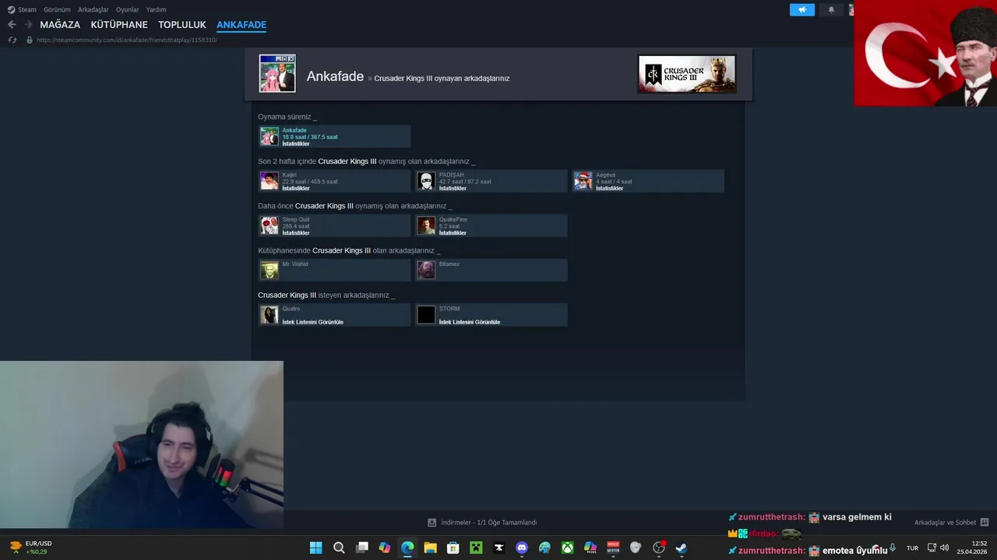Reload the page with the refresh icon
The image size is (997, 560).
pos(12,40)
